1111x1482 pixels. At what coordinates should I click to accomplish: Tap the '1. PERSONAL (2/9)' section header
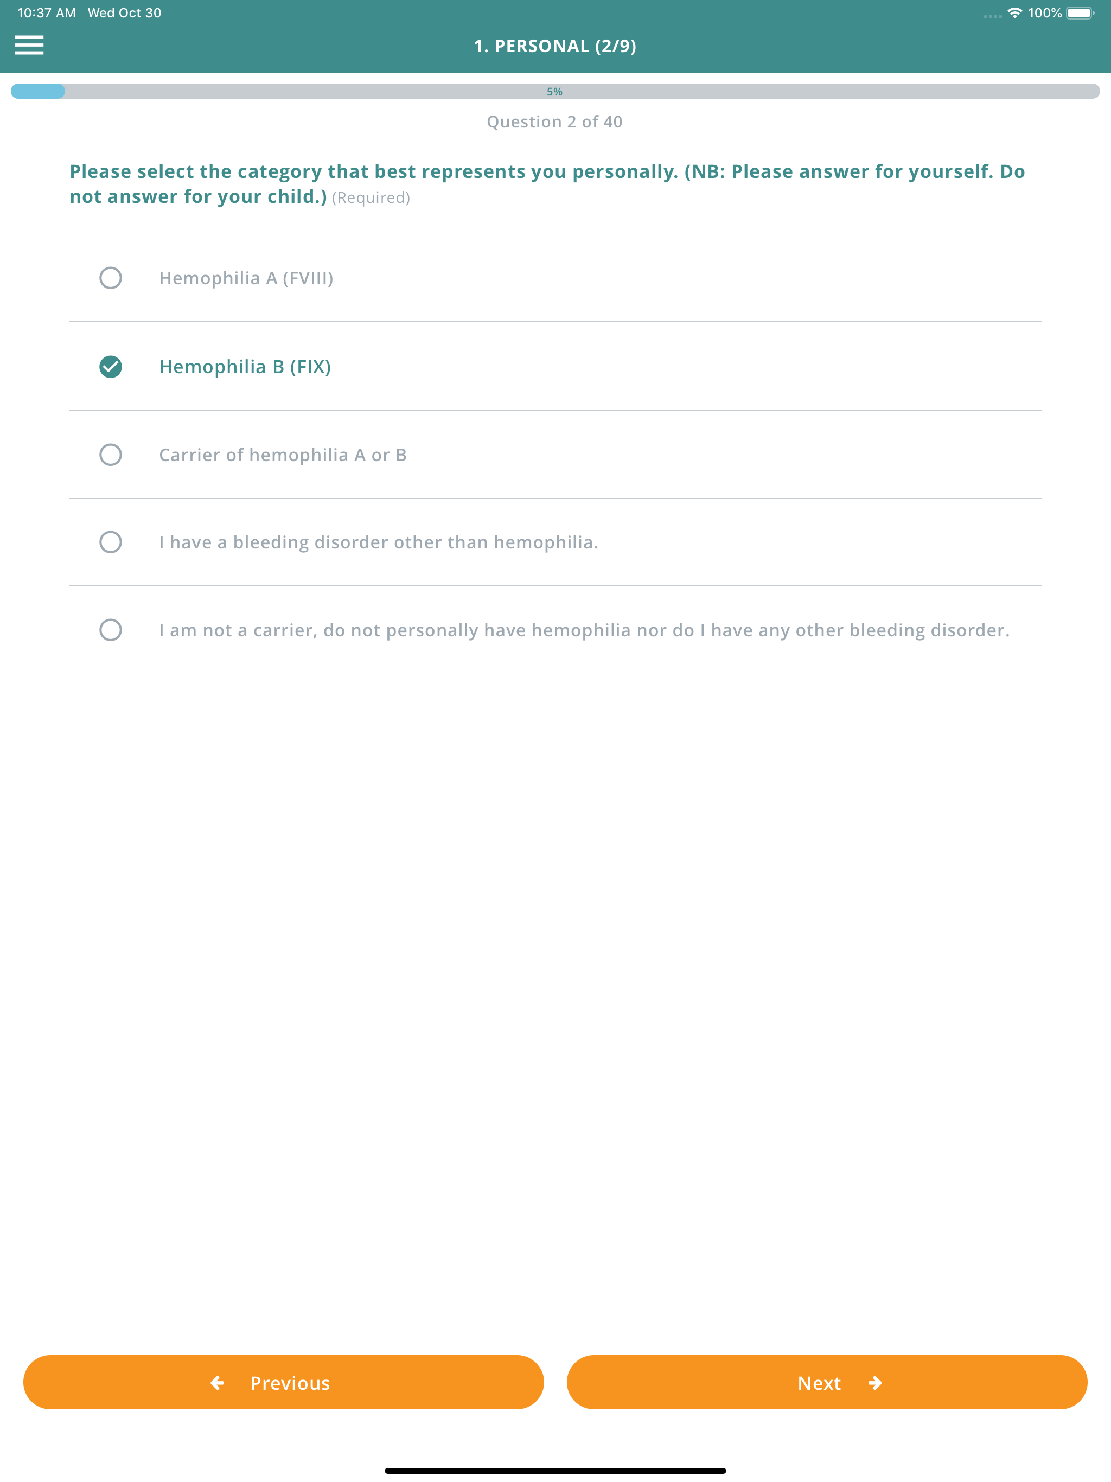[x=555, y=46]
